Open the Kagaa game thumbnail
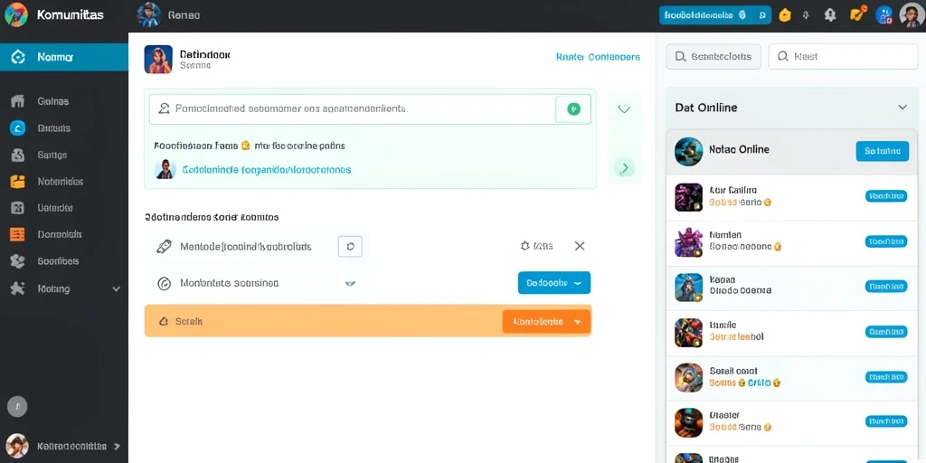926x463 pixels. tap(688, 288)
